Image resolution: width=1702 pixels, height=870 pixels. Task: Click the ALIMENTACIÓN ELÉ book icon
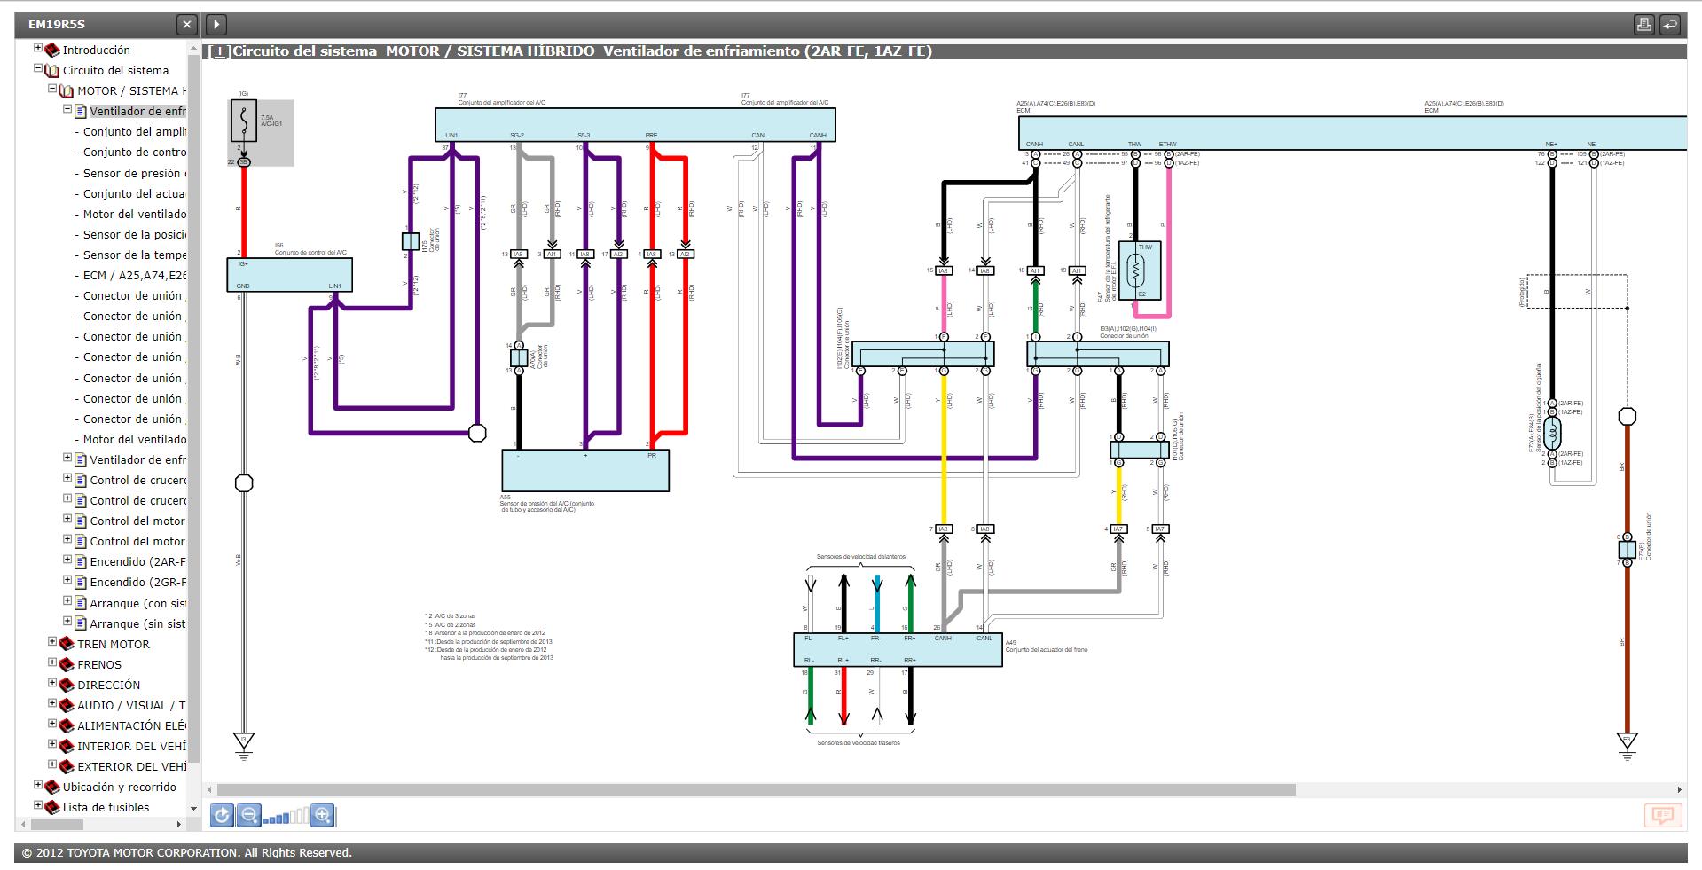pos(67,725)
